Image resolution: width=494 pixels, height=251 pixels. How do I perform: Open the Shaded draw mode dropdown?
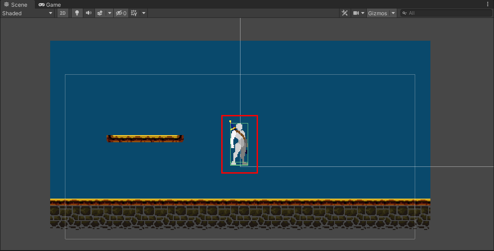(x=27, y=13)
